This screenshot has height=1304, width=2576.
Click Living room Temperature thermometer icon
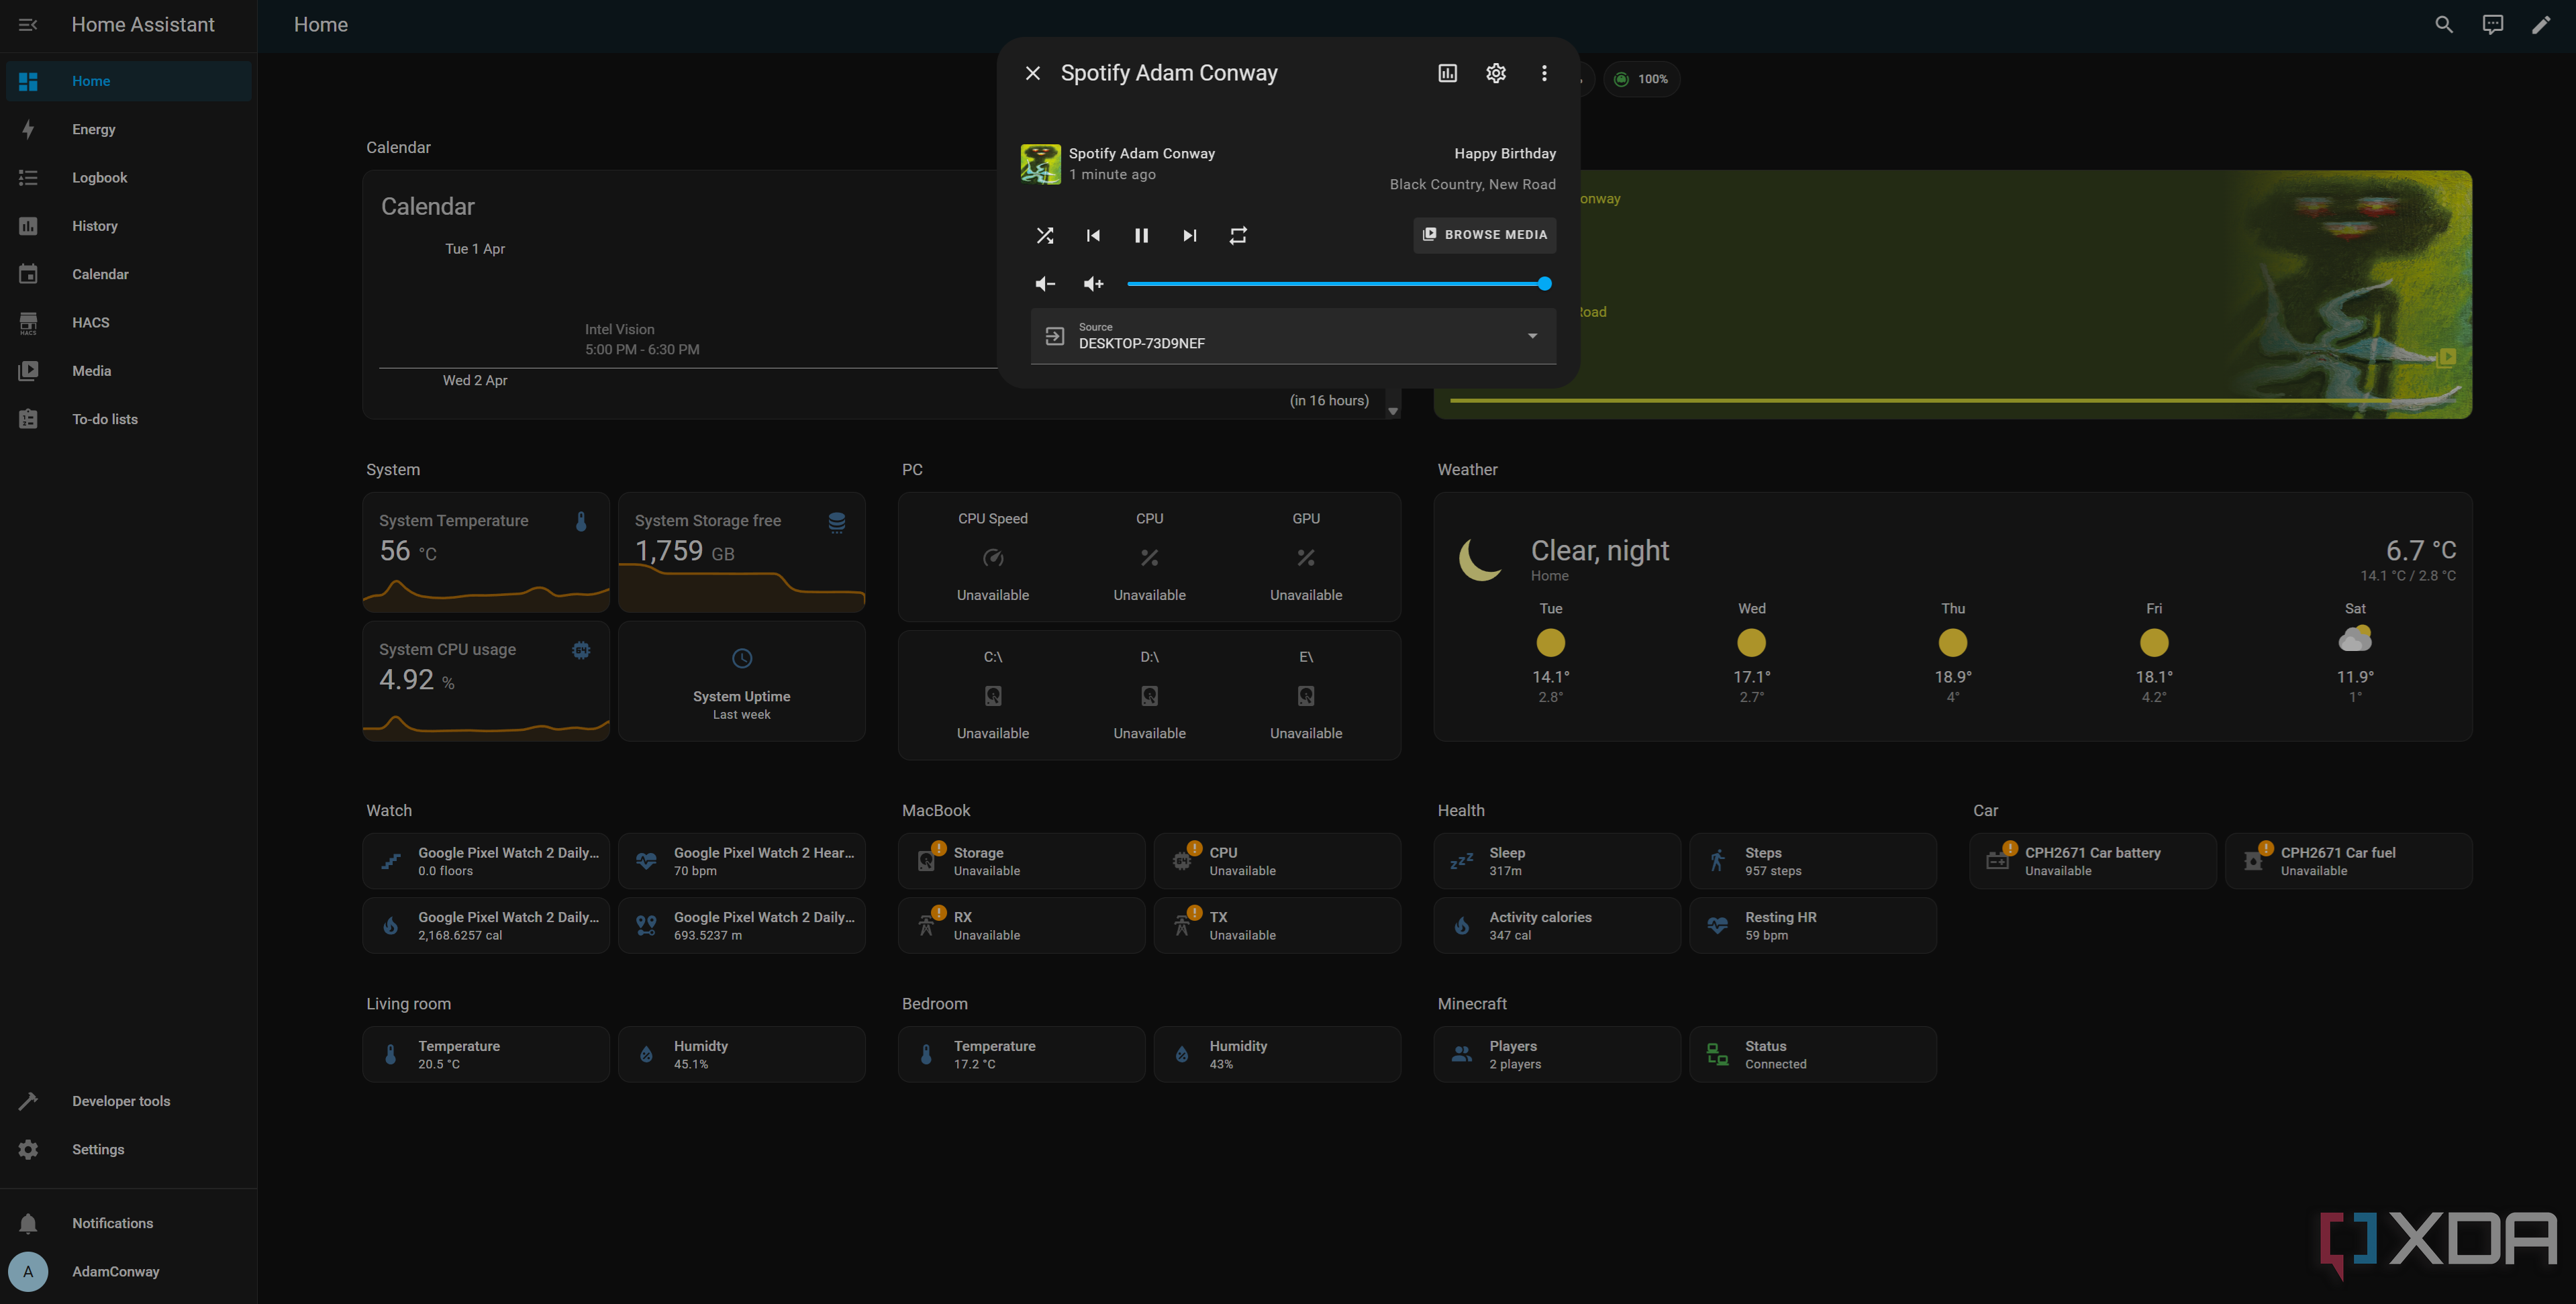[x=390, y=1054]
